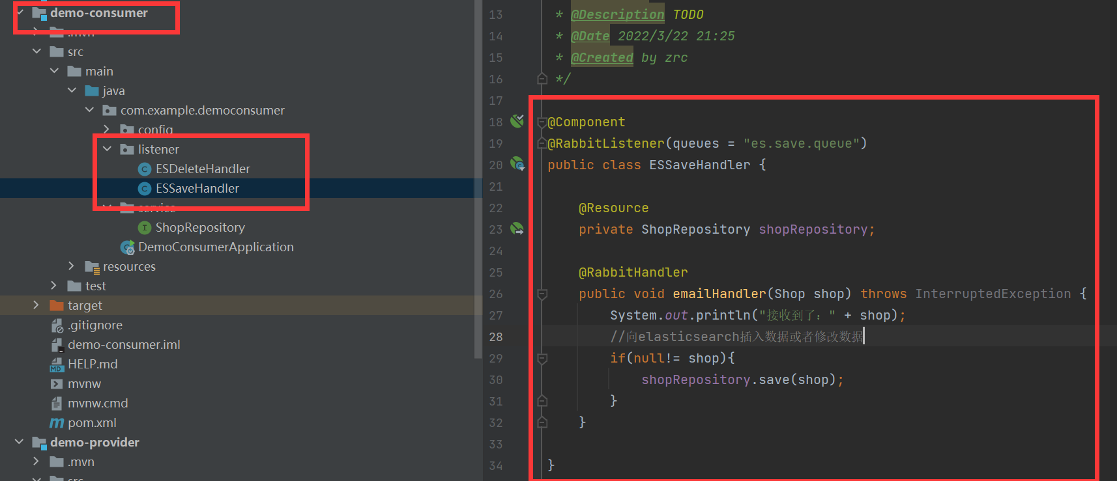Click the test folder icon

coord(74,286)
